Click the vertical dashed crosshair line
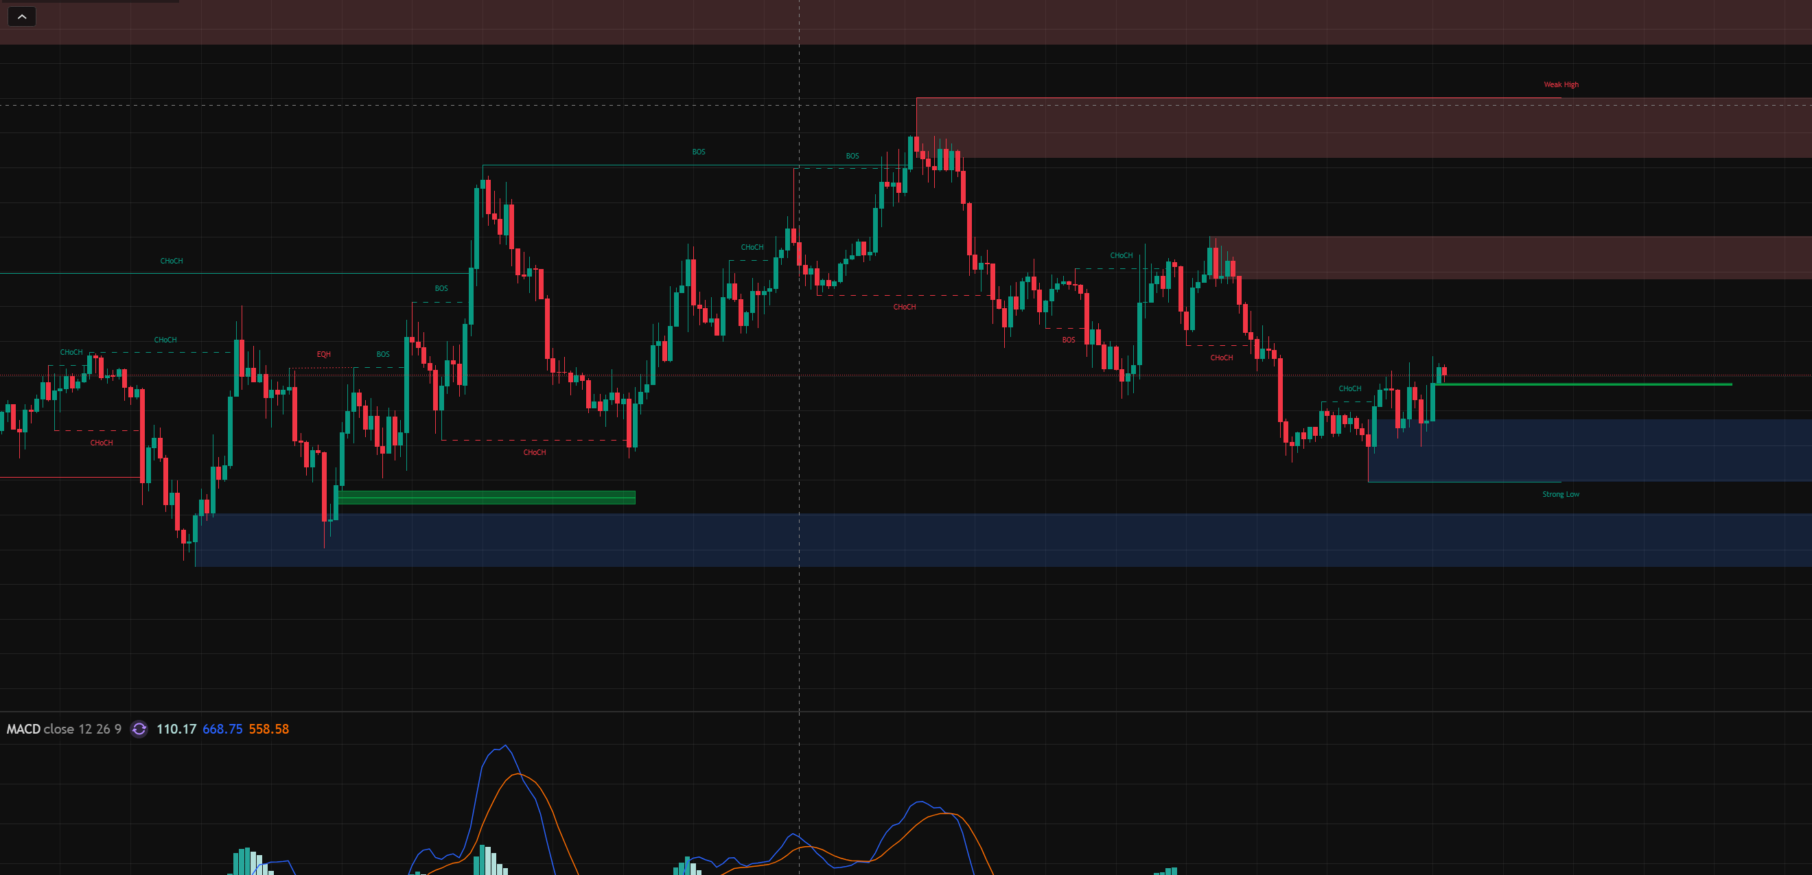Screen dimensions: 1812x875 point(799,633)
